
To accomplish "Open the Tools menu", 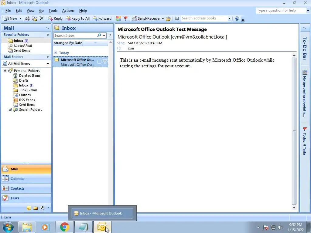I will point(53,11).
